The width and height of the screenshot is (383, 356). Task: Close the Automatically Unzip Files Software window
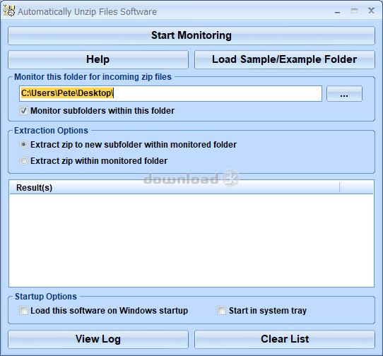coord(371,11)
